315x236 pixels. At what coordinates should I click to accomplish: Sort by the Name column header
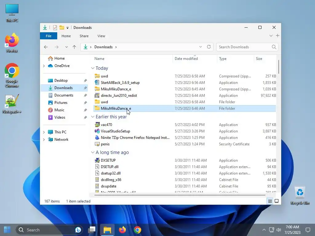[x=132, y=59]
